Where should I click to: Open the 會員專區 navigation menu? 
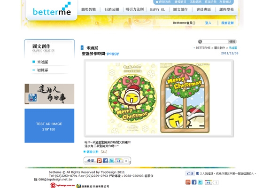[204, 9]
